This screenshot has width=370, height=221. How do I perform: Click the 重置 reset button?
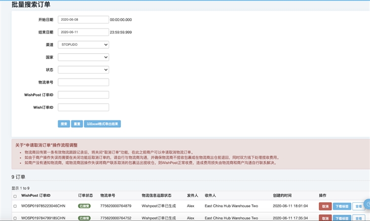coord(77,124)
